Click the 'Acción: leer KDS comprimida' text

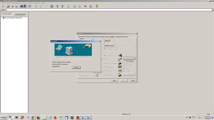click(x=60, y=64)
